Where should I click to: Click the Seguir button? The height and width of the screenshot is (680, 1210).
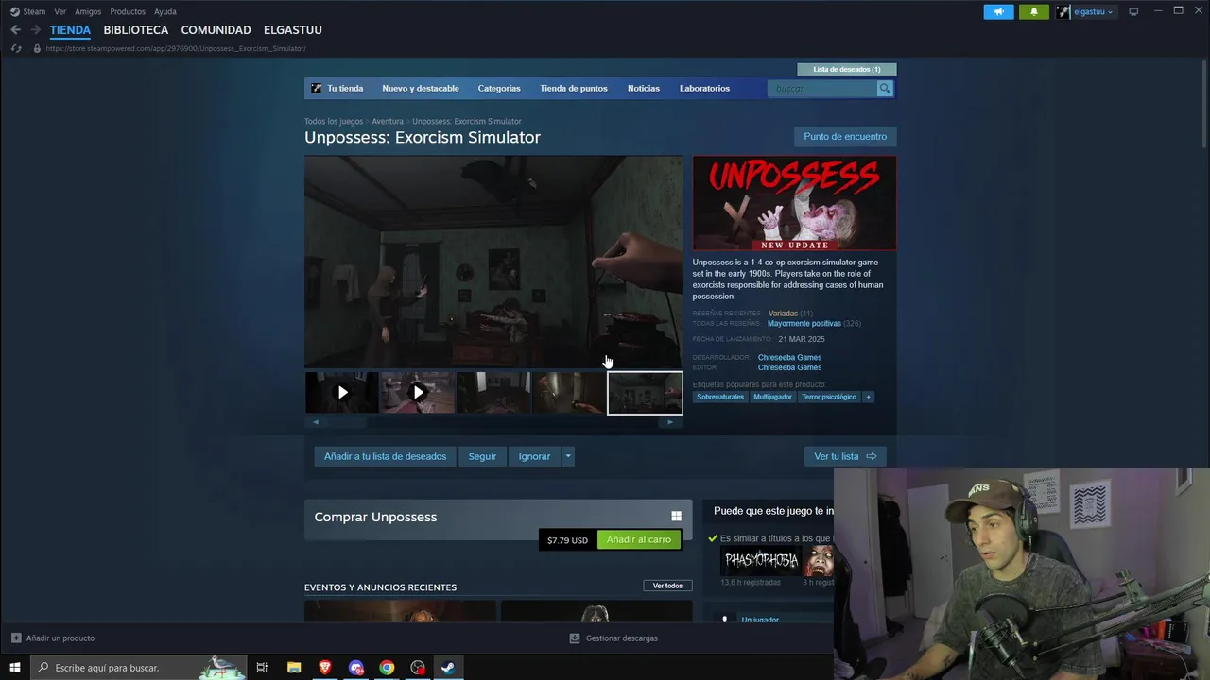pyautogui.click(x=482, y=456)
